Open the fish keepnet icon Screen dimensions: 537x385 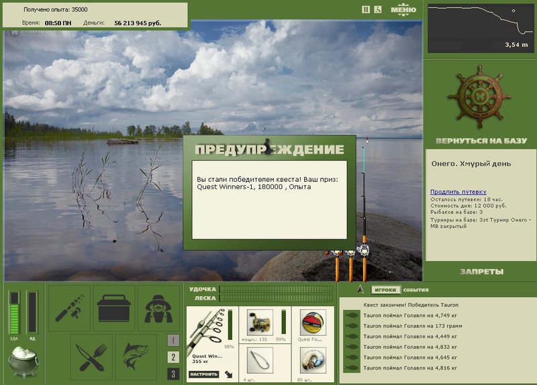(x=136, y=357)
